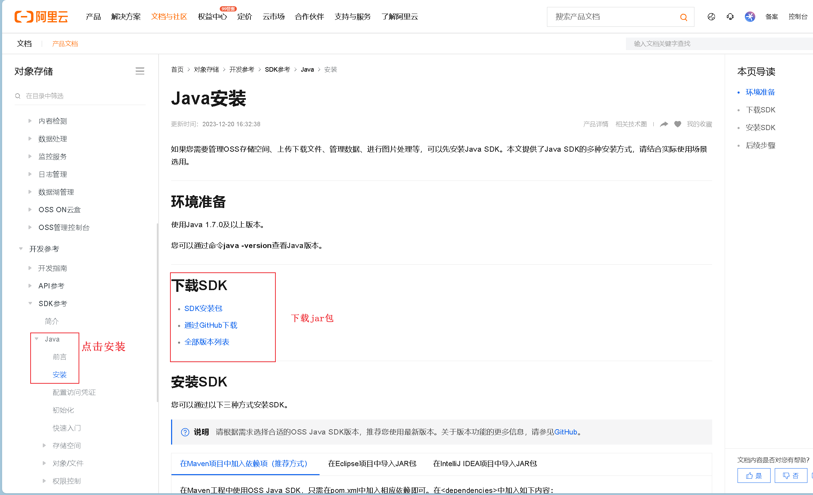Image resolution: width=813 pixels, height=495 pixels.
Task: Click the share arrow icon
Action: pyautogui.click(x=664, y=124)
